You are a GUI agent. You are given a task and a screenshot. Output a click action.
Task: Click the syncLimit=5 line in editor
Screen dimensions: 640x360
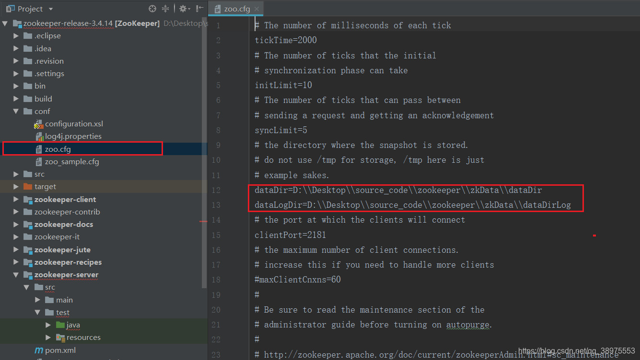pos(281,130)
